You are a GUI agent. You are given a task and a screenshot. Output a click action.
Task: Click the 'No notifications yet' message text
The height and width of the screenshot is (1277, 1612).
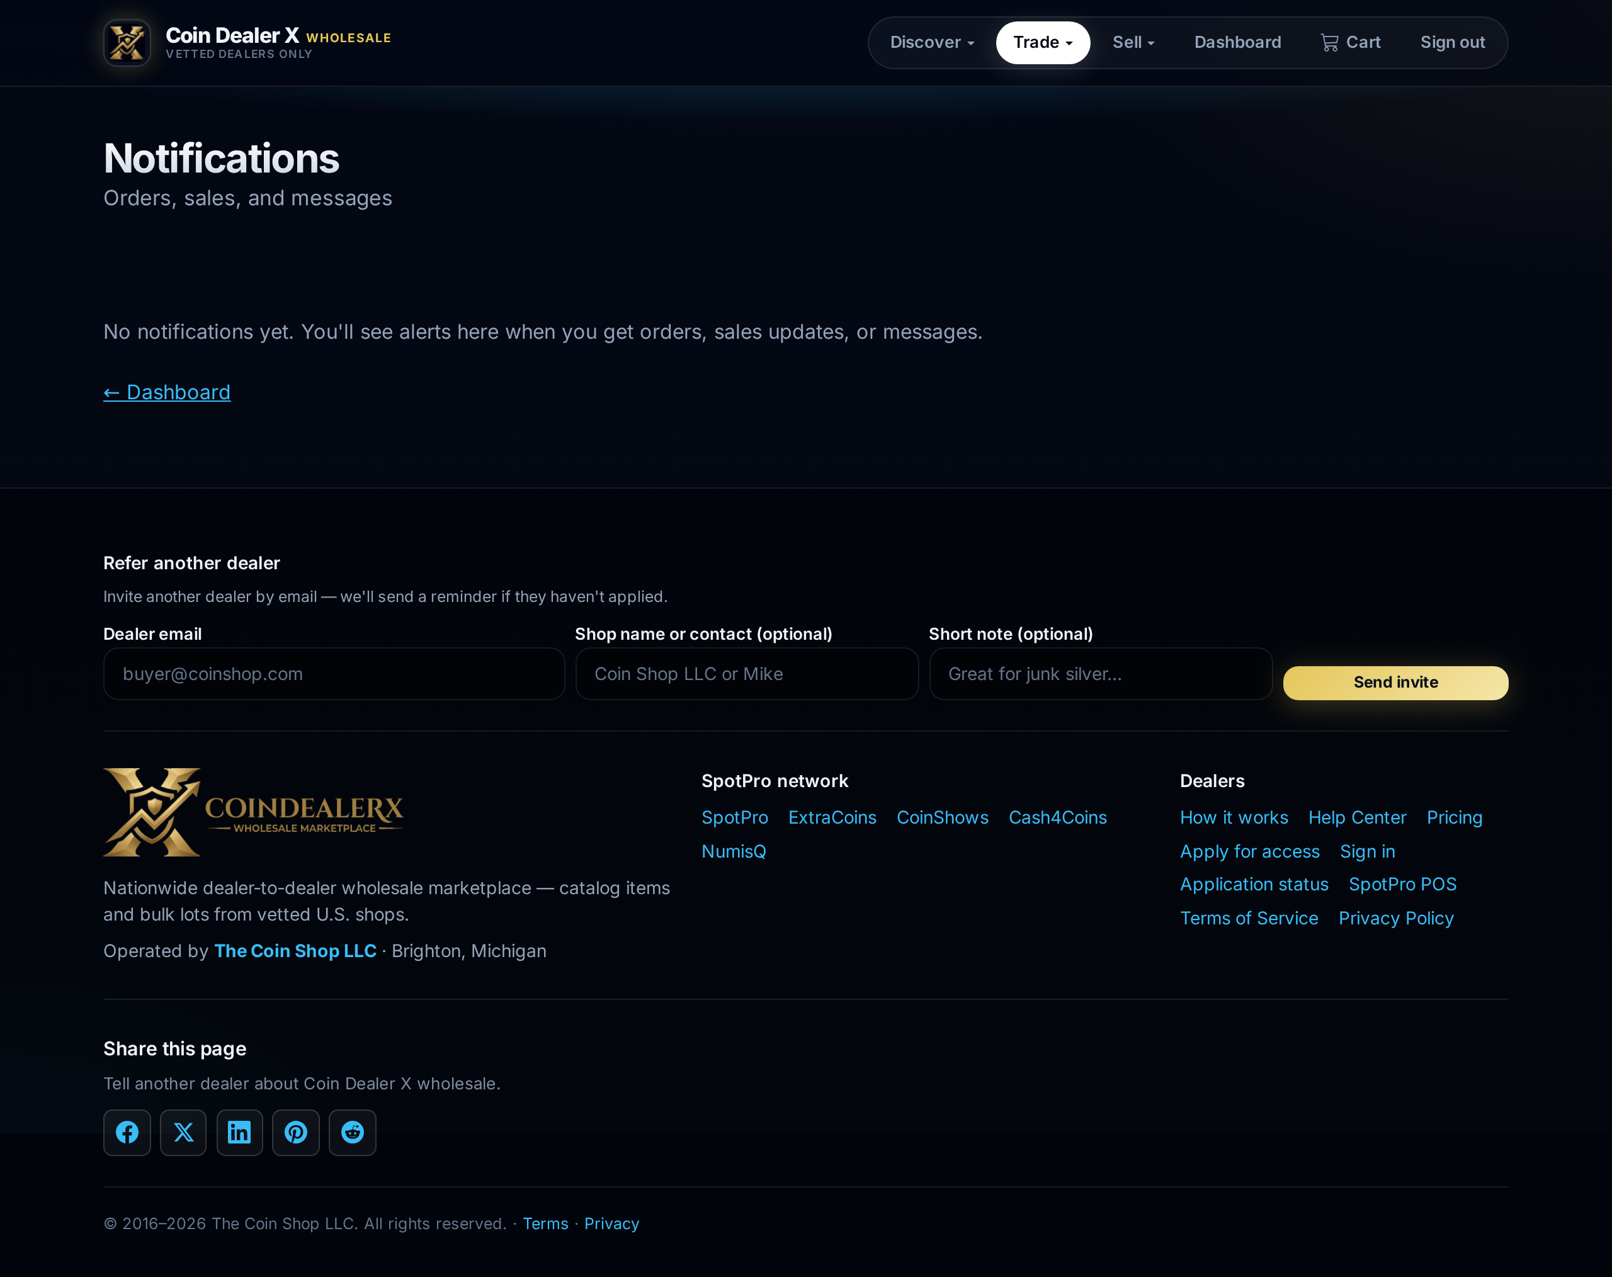(x=543, y=332)
